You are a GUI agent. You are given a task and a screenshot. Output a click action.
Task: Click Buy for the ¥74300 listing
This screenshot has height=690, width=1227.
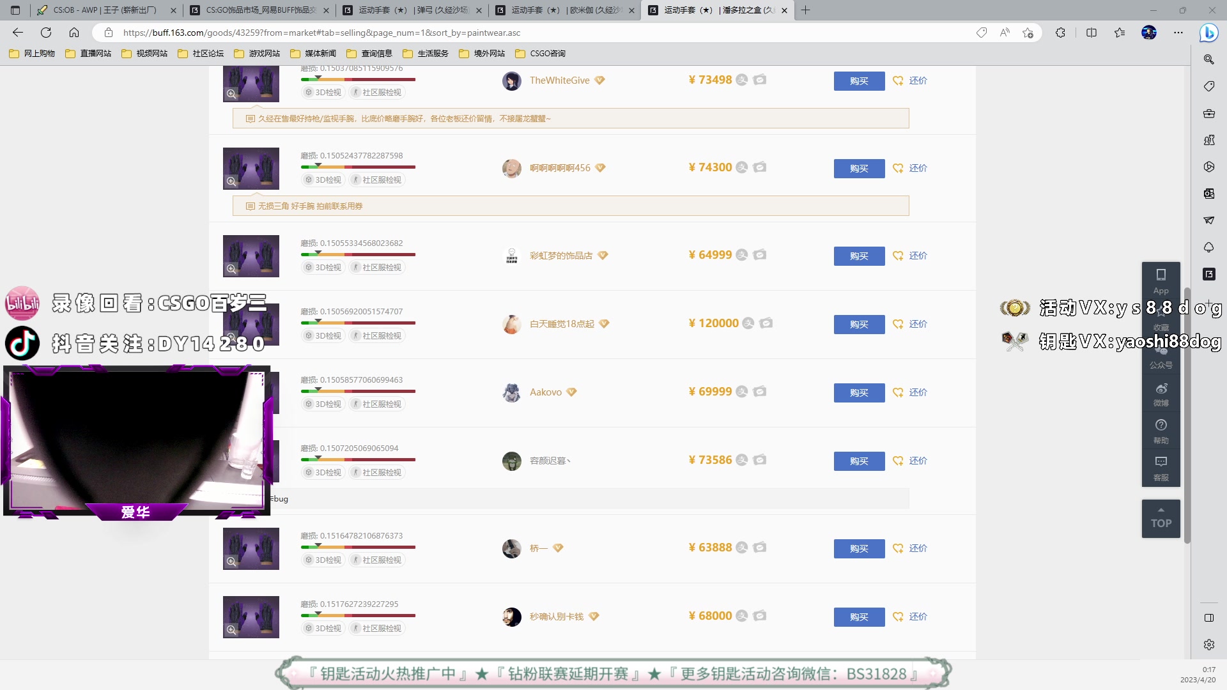coord(859,169)
